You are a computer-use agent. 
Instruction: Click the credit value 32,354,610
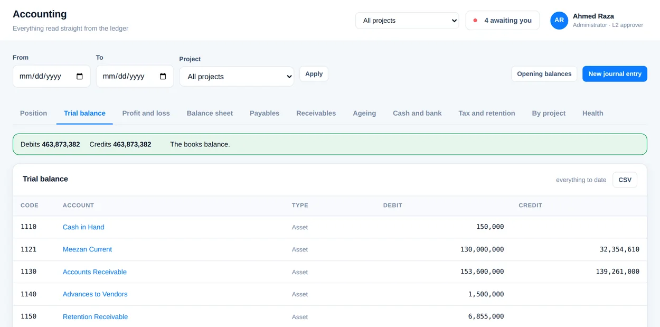pos(619,249)
